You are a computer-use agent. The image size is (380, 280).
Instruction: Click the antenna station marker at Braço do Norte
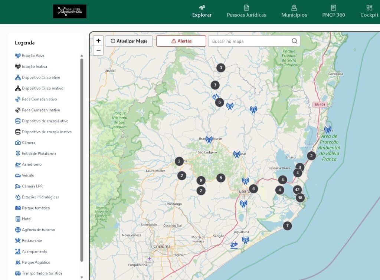[x=209, y=139]
